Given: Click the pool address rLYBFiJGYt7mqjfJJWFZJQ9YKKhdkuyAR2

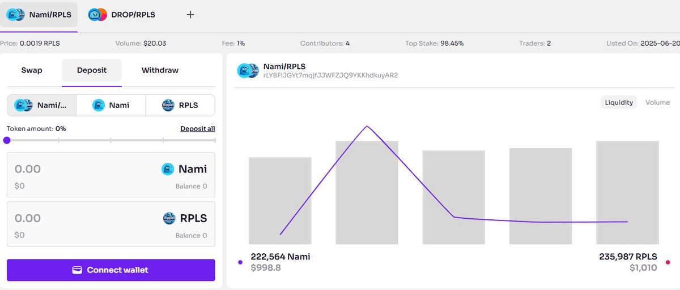Looking at the screenshot, I should coord(330,75).
